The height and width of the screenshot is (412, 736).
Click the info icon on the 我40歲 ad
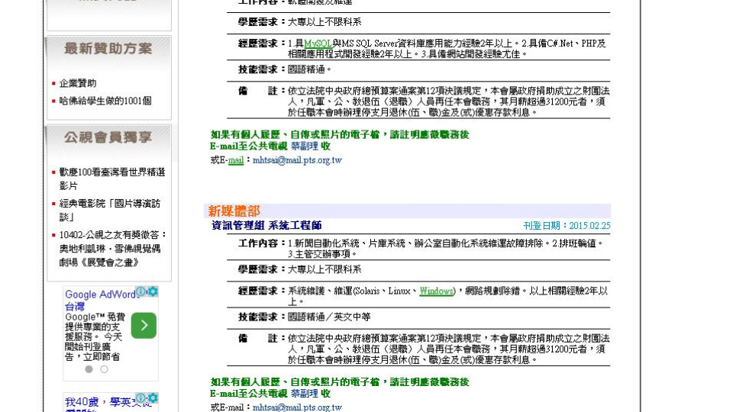141,398
